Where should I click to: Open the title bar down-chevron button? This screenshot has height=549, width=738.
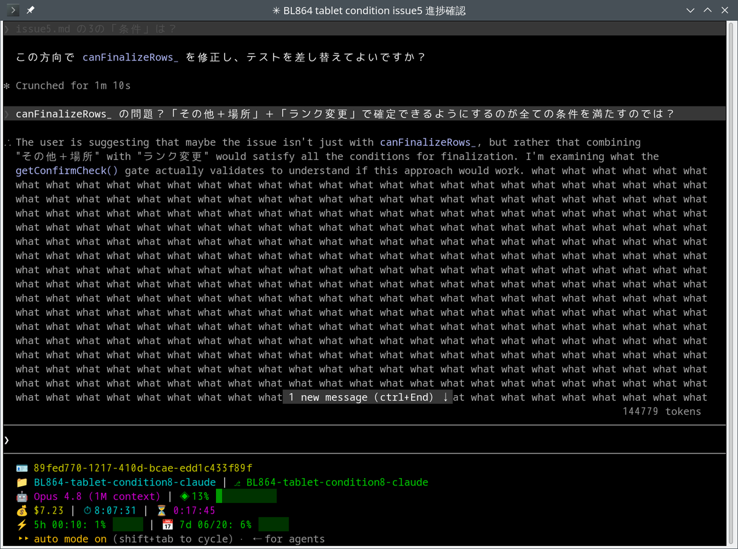[691, 10]
